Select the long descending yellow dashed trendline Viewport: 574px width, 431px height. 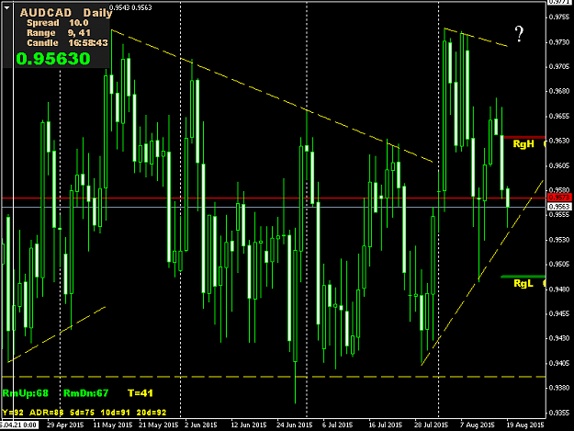pyautogui.click(x=272, y=96)
